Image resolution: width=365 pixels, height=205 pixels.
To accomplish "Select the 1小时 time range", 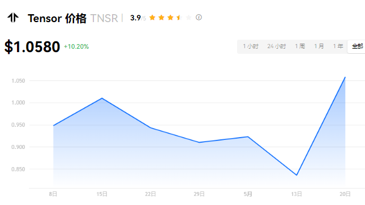I will [251, 46].
